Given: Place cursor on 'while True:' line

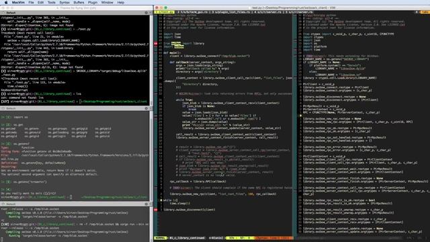Looking at the screenshot, I should (x=184, y=100).
